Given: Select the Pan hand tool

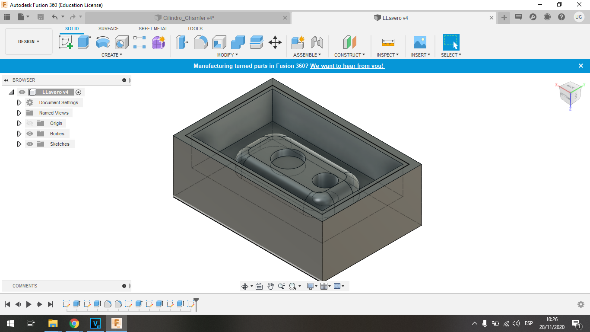Looking at the screenshot, I should (270, 286).
